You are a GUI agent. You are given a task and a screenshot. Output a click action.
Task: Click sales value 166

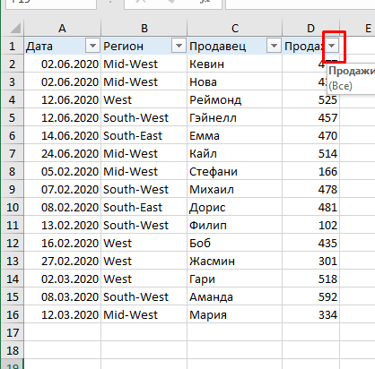(x=310, y=172)
